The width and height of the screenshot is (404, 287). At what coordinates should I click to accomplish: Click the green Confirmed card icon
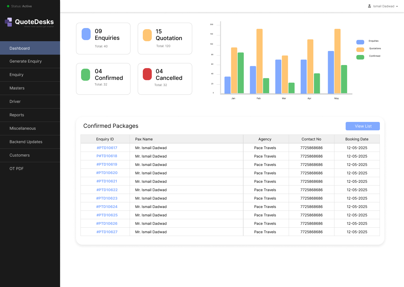86,75
